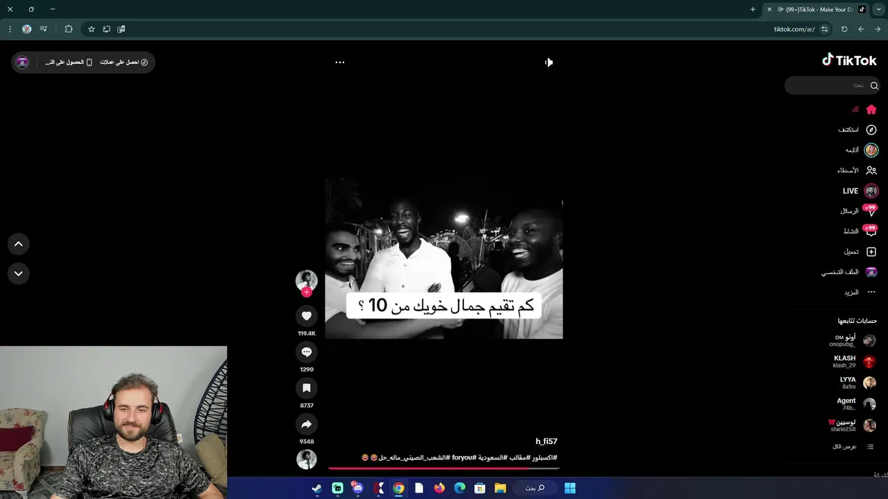The image size is (888, 499).
Task: Click the TikTok logo
Action: click(x=849, y=60)
